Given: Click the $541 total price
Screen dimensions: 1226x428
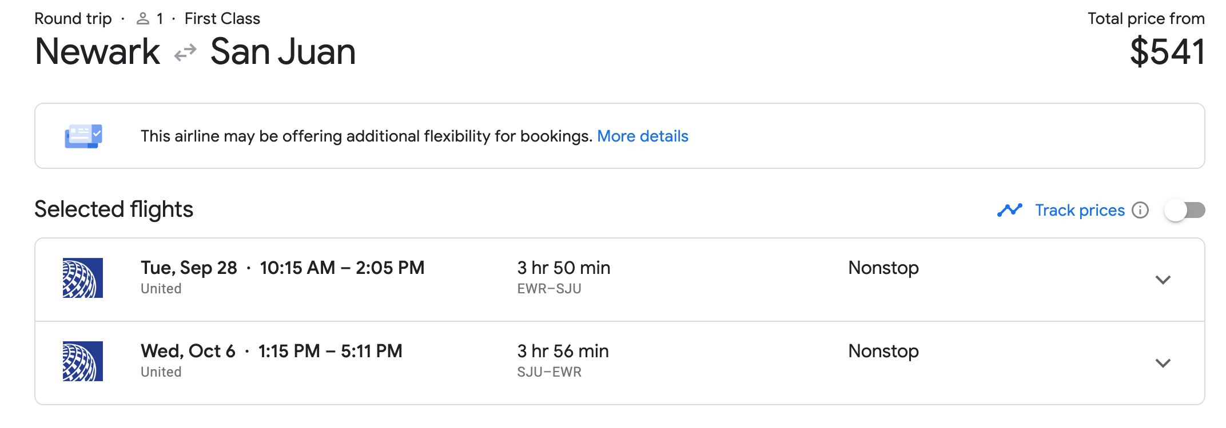Looking at the screenshot, I should click(x=1167, y=52).
